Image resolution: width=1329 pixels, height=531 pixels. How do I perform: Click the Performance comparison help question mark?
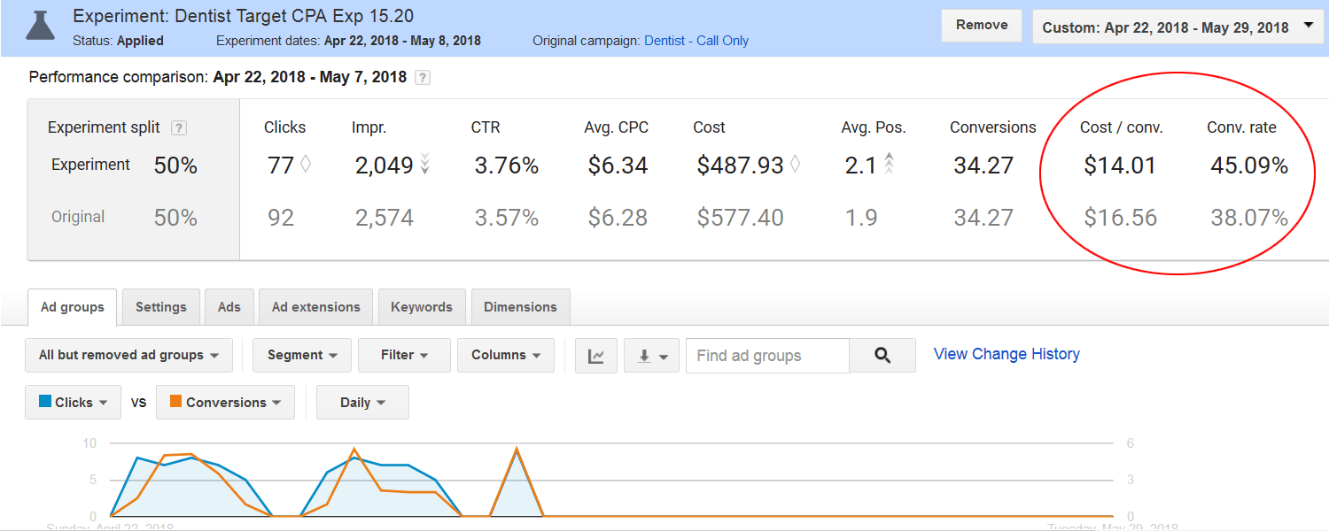423,78
